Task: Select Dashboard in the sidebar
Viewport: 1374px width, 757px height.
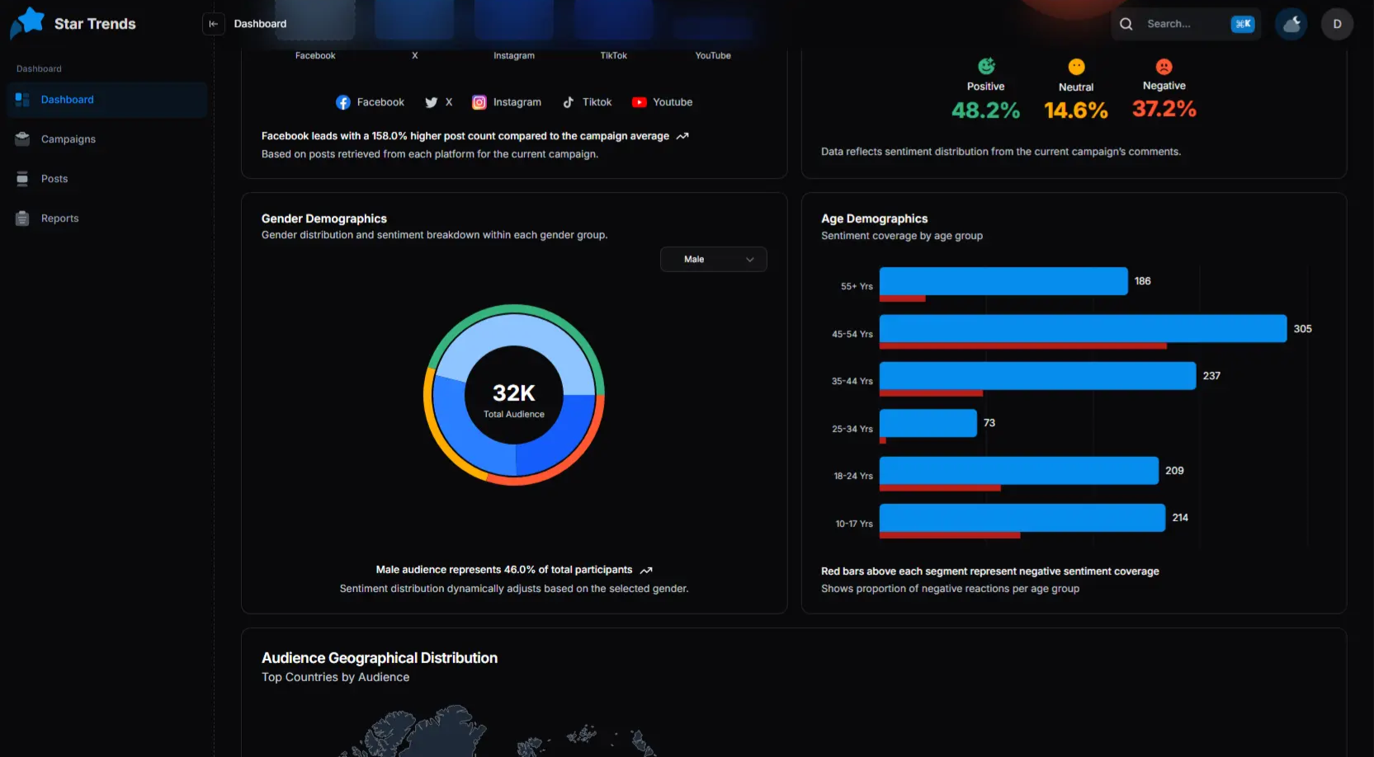Action: coord(68,100)
